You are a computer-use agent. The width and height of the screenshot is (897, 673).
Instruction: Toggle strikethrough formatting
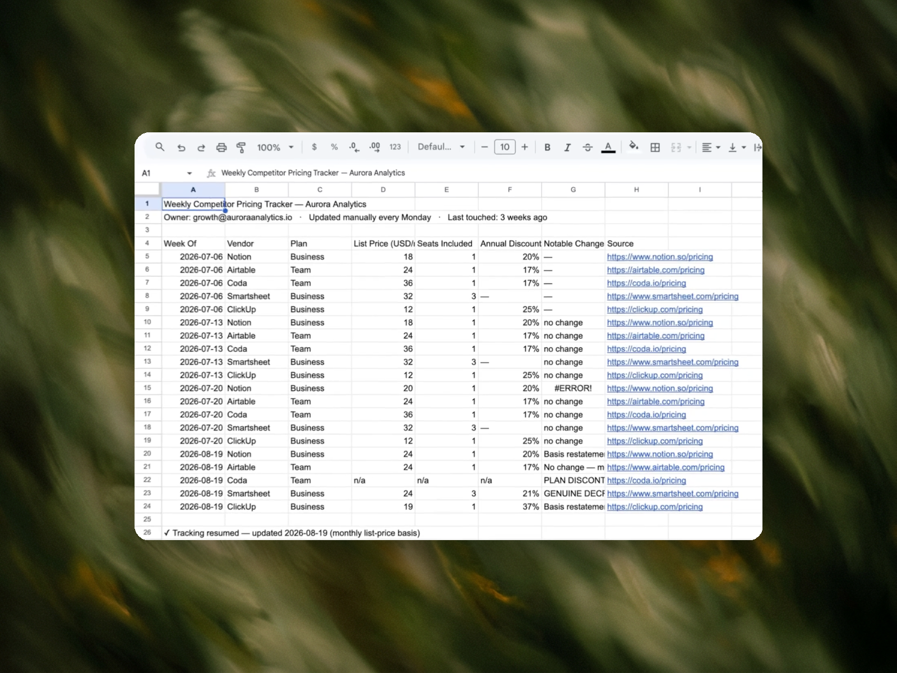tap(588, 147)
